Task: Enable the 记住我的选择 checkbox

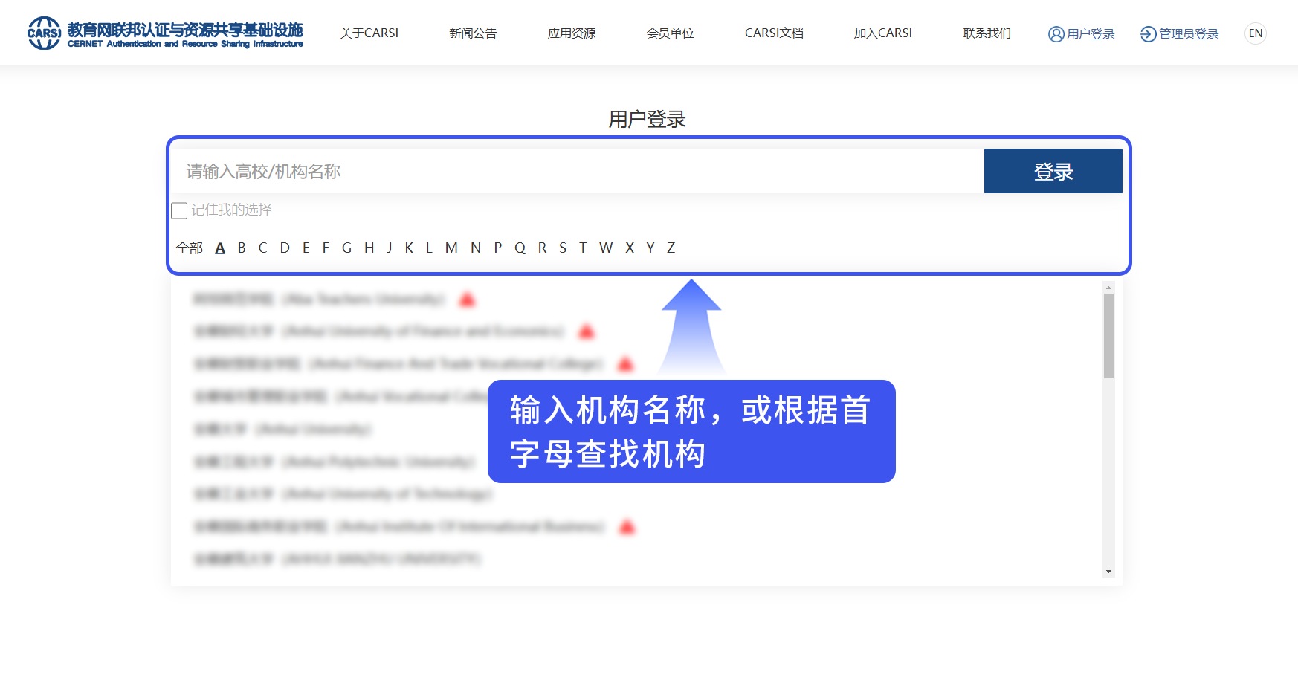Action: click(179, 211)
